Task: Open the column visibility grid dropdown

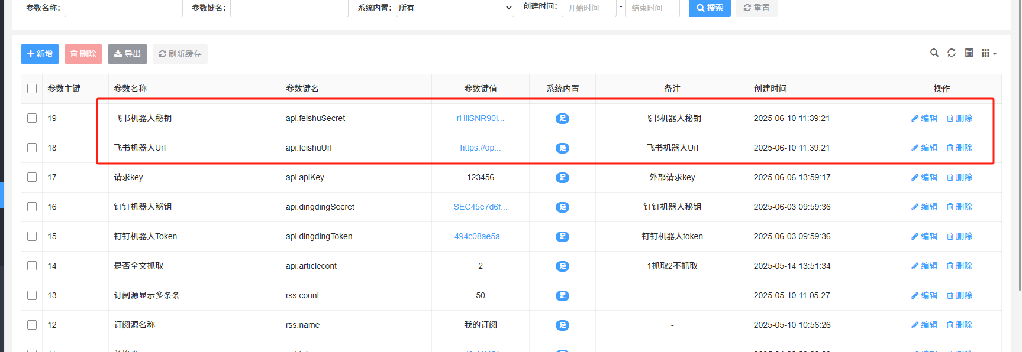Action: (988, 53)
